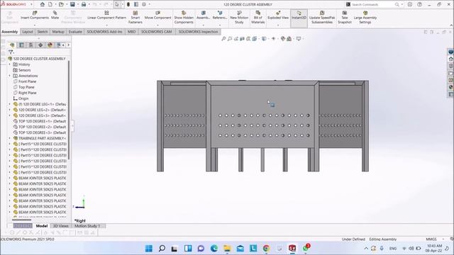The width and height of the screenshot is (454, 255).
Task: Click the Print icon
Action: click(84, 4)
